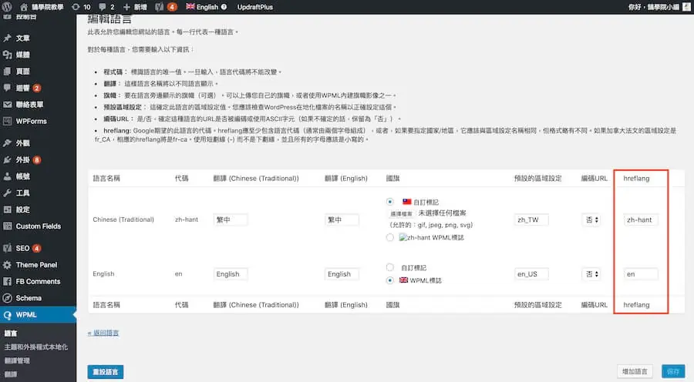Screen dimensions: 694x382
Task: Click the zh-hant code cell
Action: [x=187, y=219]
